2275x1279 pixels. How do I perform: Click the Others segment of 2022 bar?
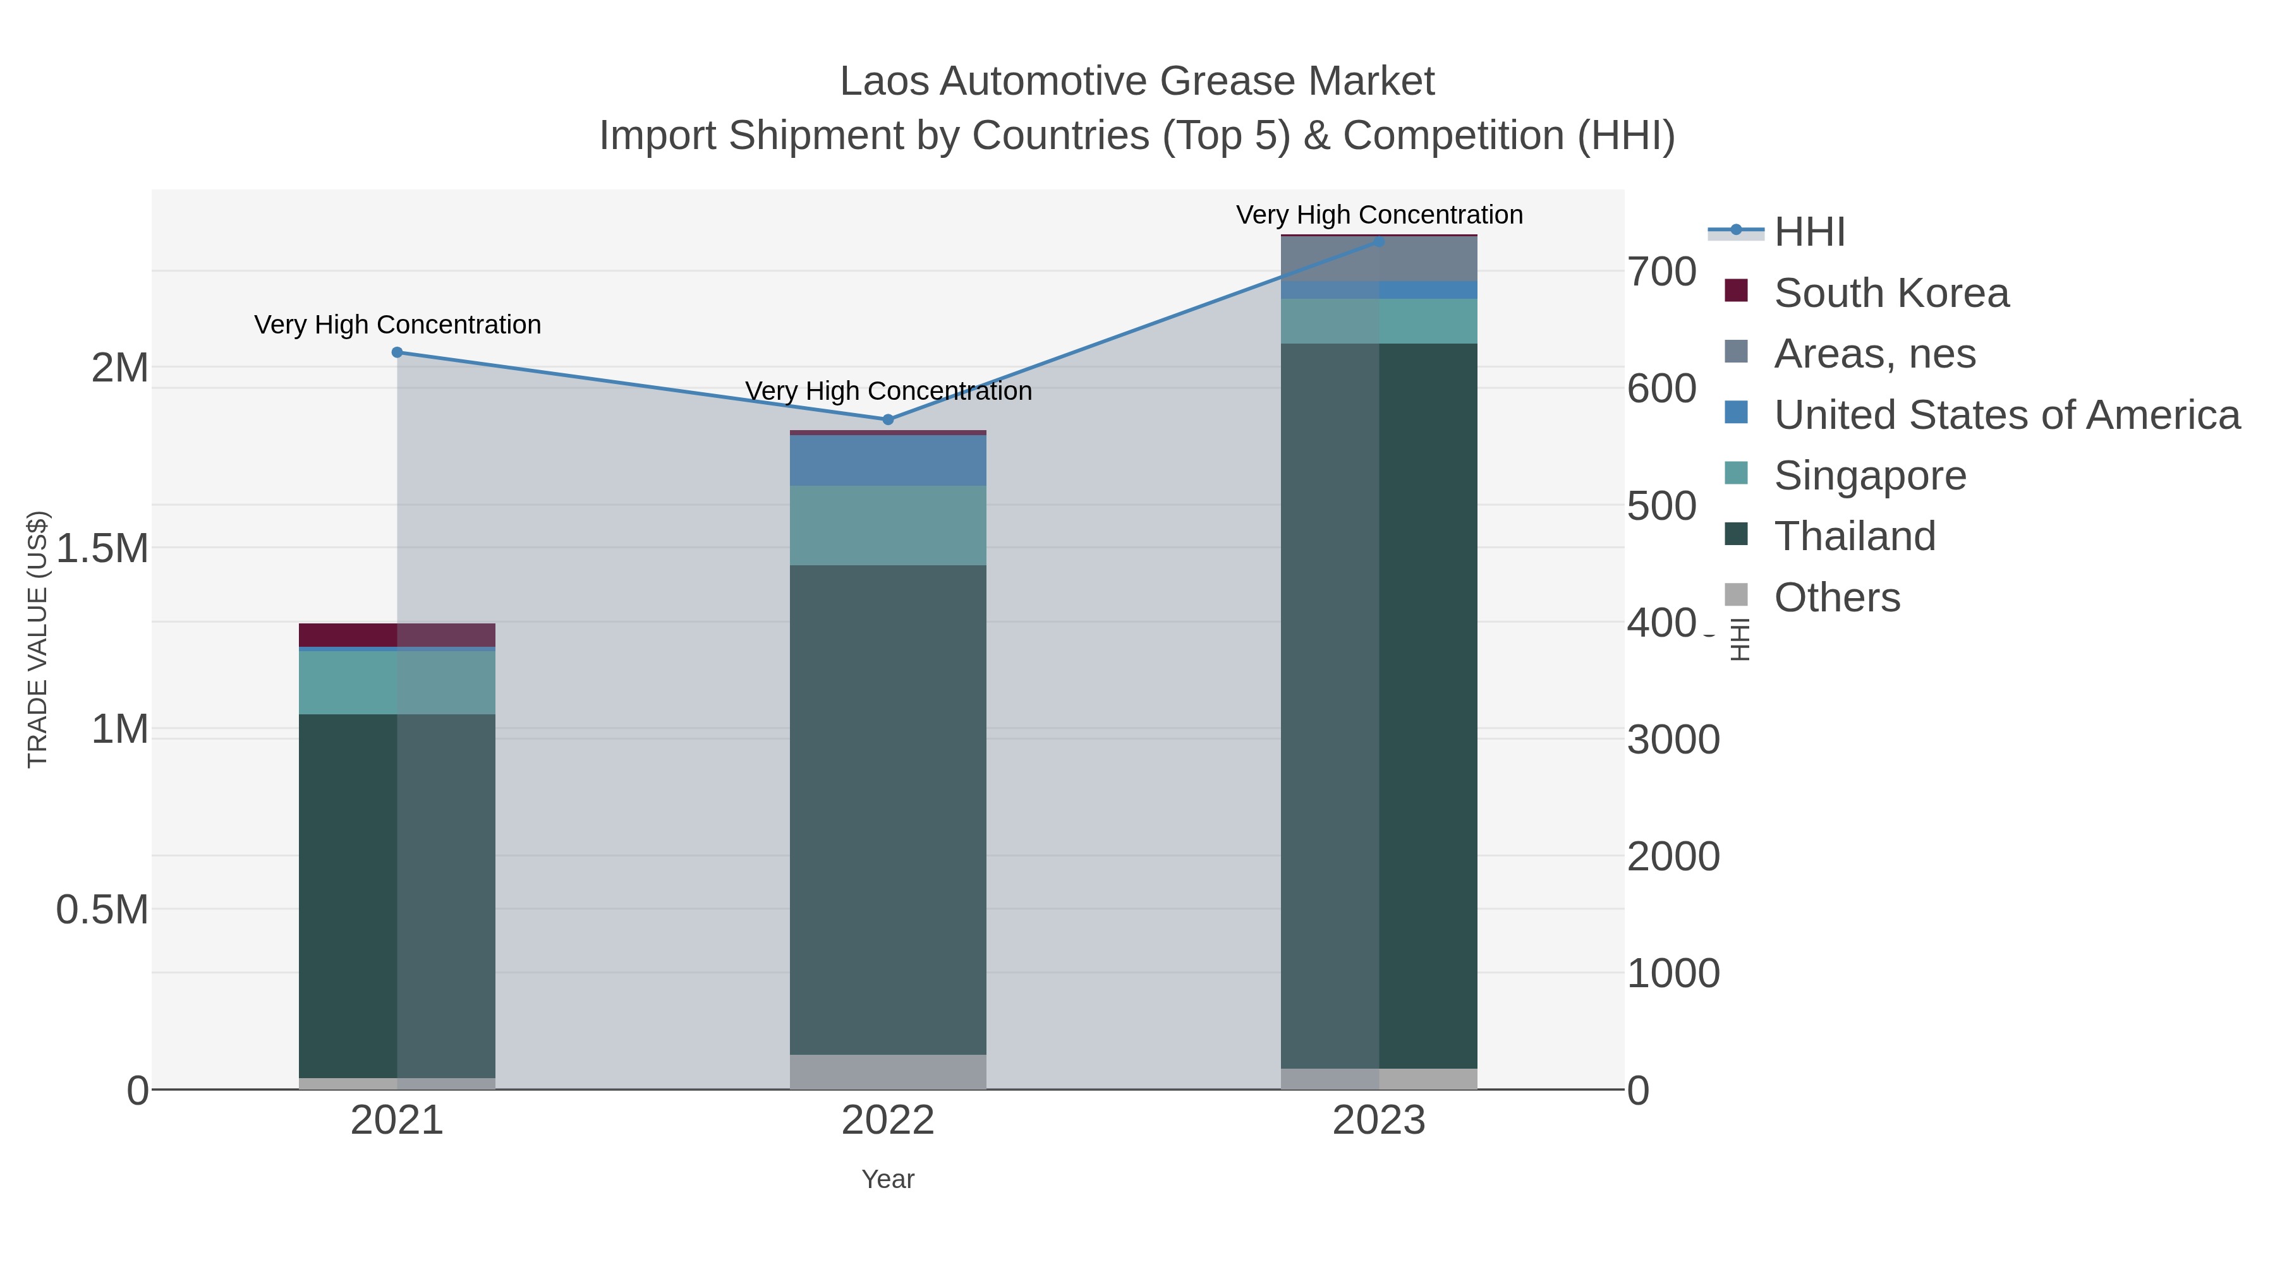pos(889,1072)
